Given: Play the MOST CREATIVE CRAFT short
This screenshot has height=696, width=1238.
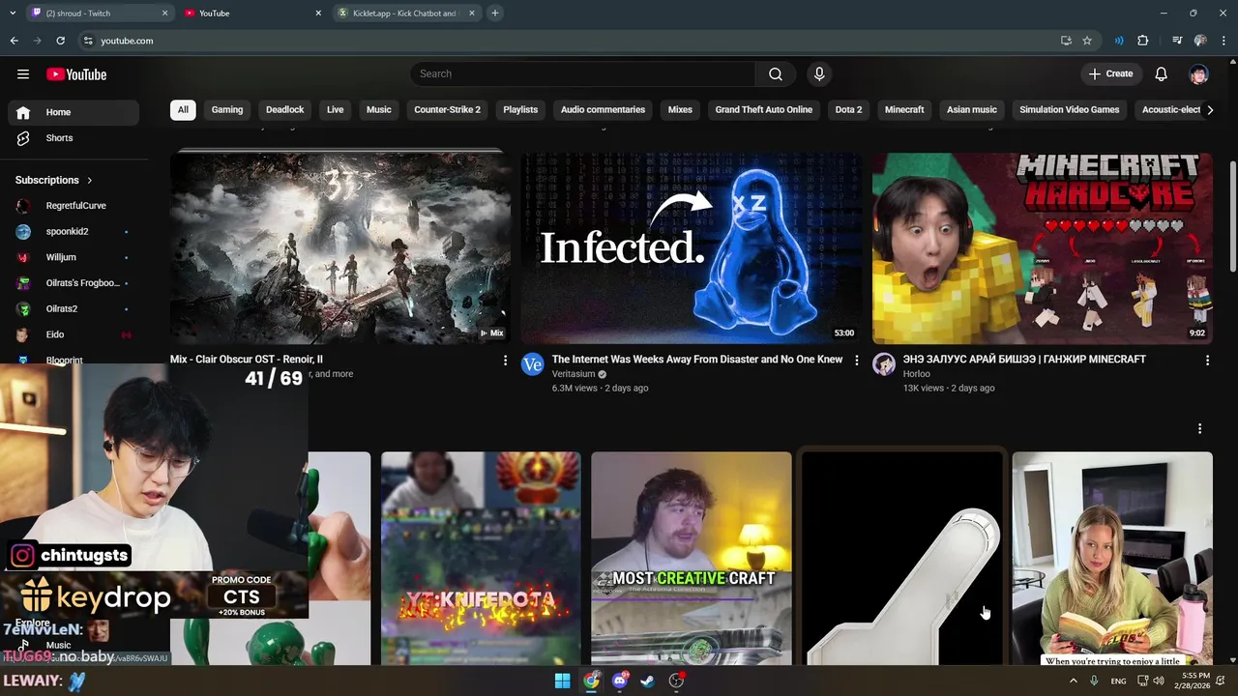Looking at the screenshot, I should pos(691,559).
